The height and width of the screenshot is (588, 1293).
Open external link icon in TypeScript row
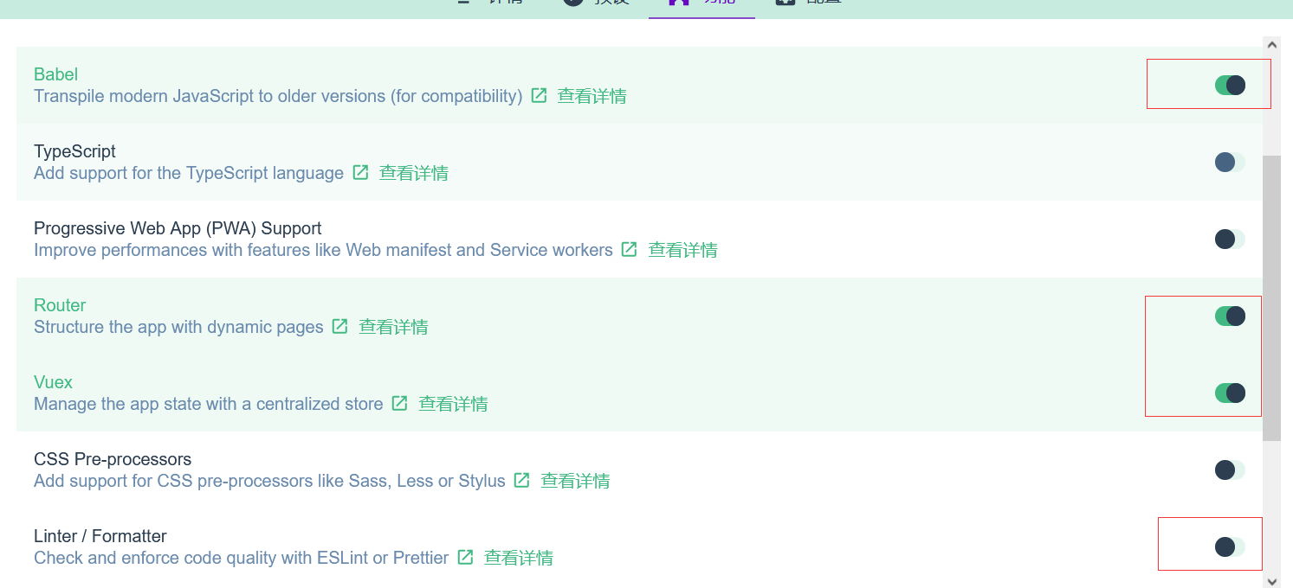pyautogui.click(x=360, y=172)
